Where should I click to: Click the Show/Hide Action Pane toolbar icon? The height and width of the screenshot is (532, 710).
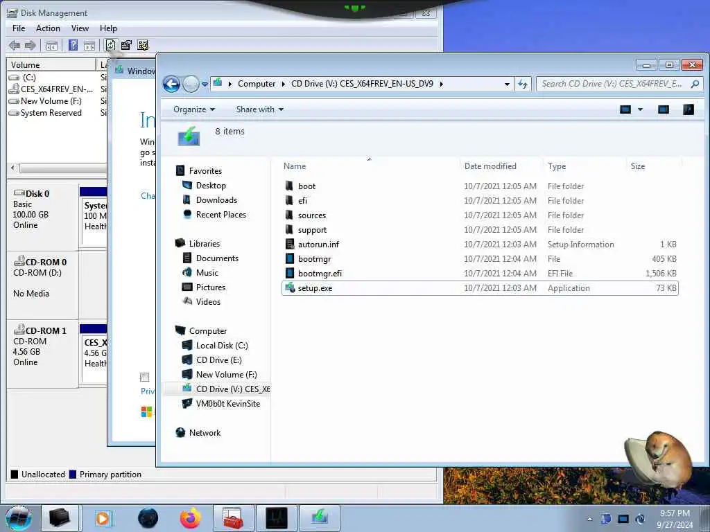(89, 45)
